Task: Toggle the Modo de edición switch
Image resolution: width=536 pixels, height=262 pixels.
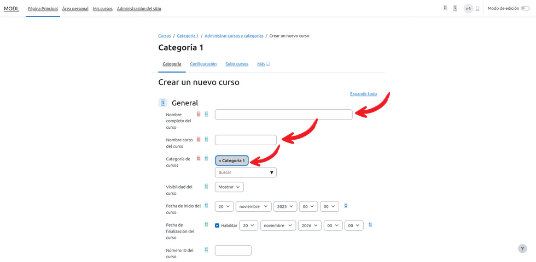Action: coord(525,9)
